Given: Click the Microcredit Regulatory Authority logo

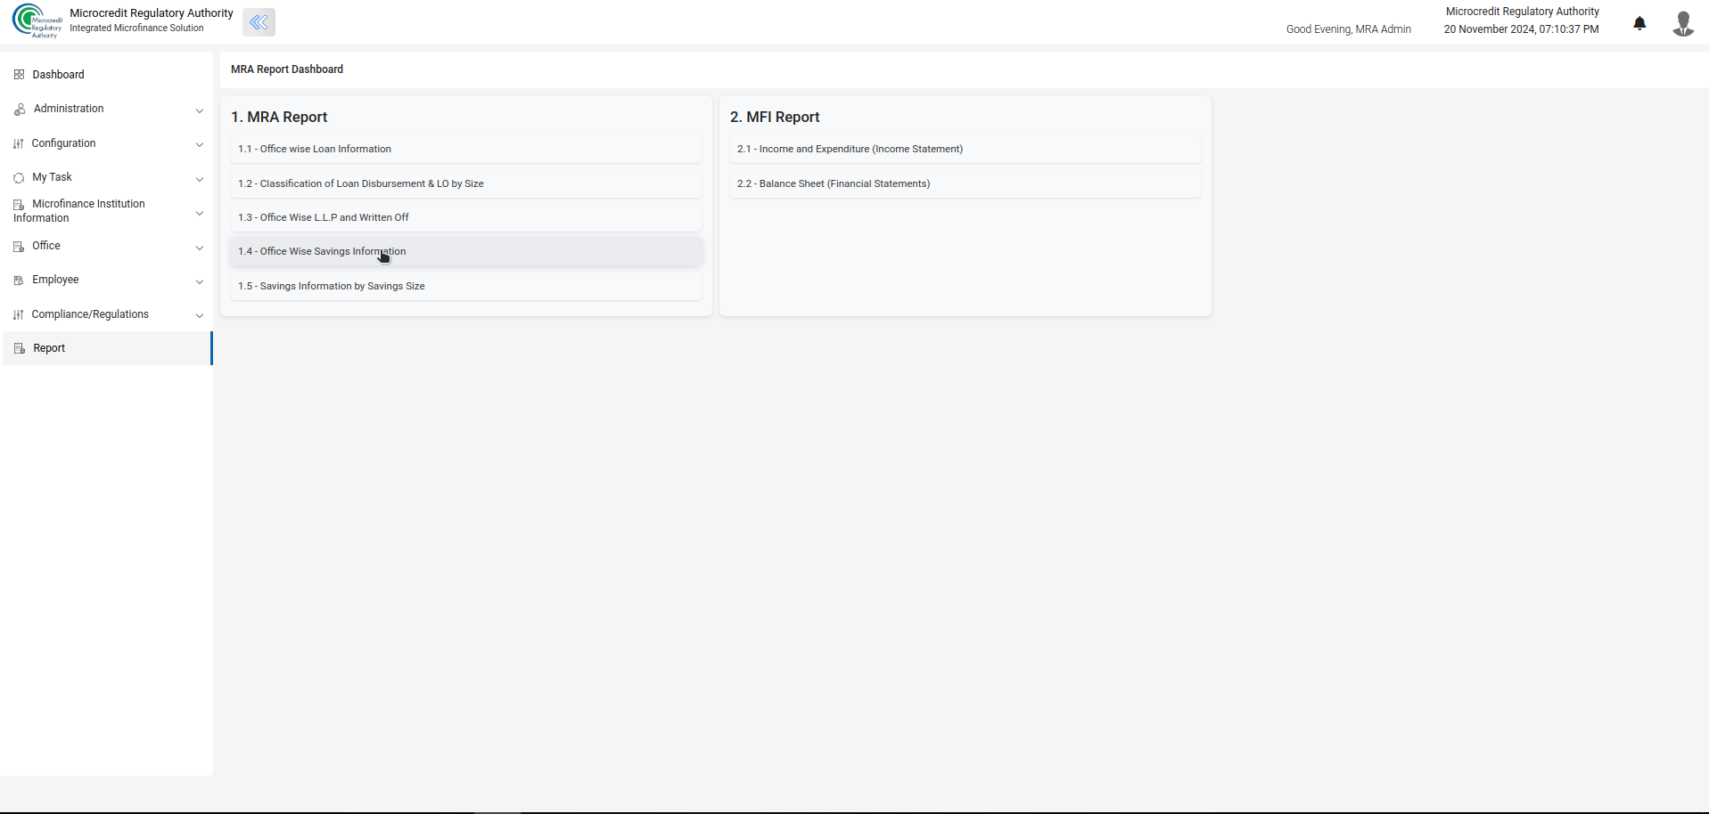Looking at the screenshot, I should point(37,21).
